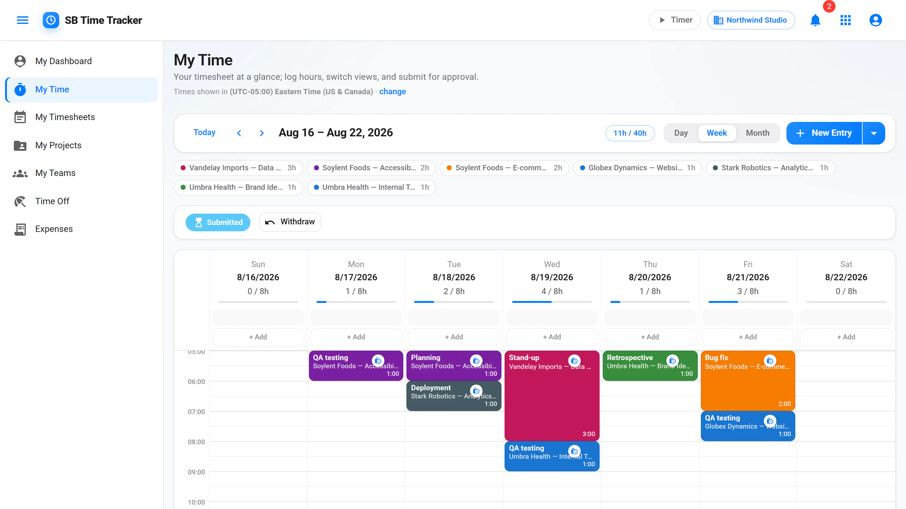The width and height of the screenshot is (906, 509).
Task: Open the hamburger navigation menu
Action: pyautogui.click(x=23, y=20)
